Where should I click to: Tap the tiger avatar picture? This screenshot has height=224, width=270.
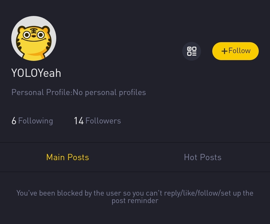point(34,39)
